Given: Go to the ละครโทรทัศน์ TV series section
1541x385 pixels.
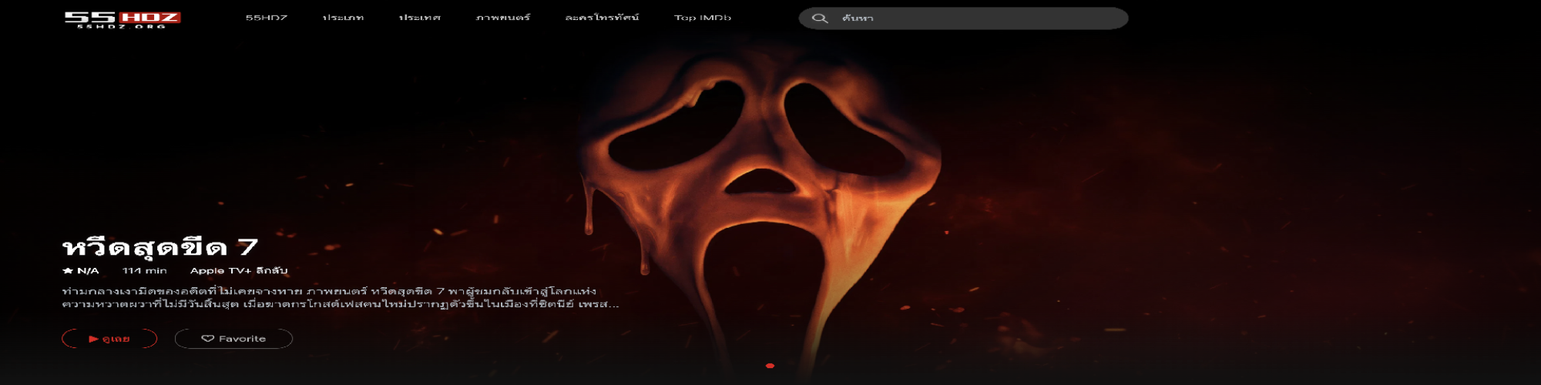Looking at the screenshot, I should tap(602, 18).
